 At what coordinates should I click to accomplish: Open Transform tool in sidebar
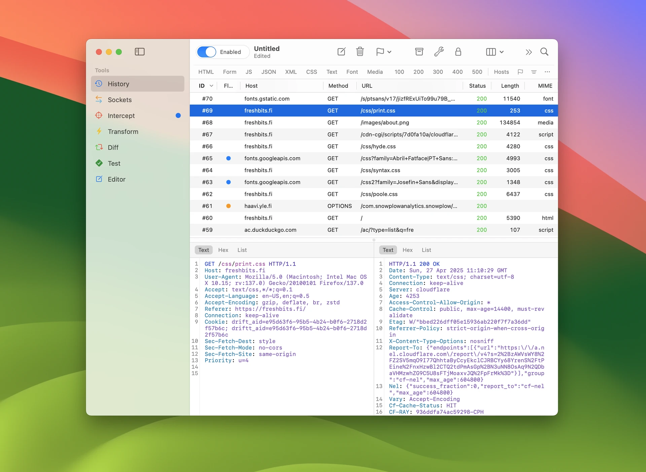pyautogui.click(x=138, y=132)
